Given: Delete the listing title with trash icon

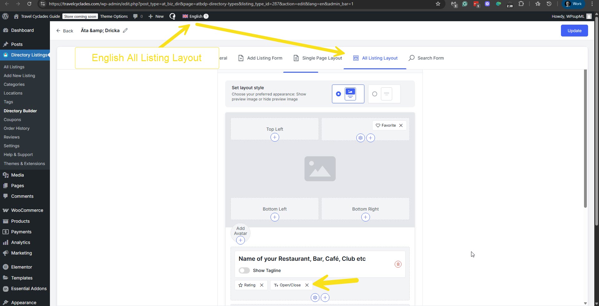Looking at the screenshot, I should pos(398,264).
